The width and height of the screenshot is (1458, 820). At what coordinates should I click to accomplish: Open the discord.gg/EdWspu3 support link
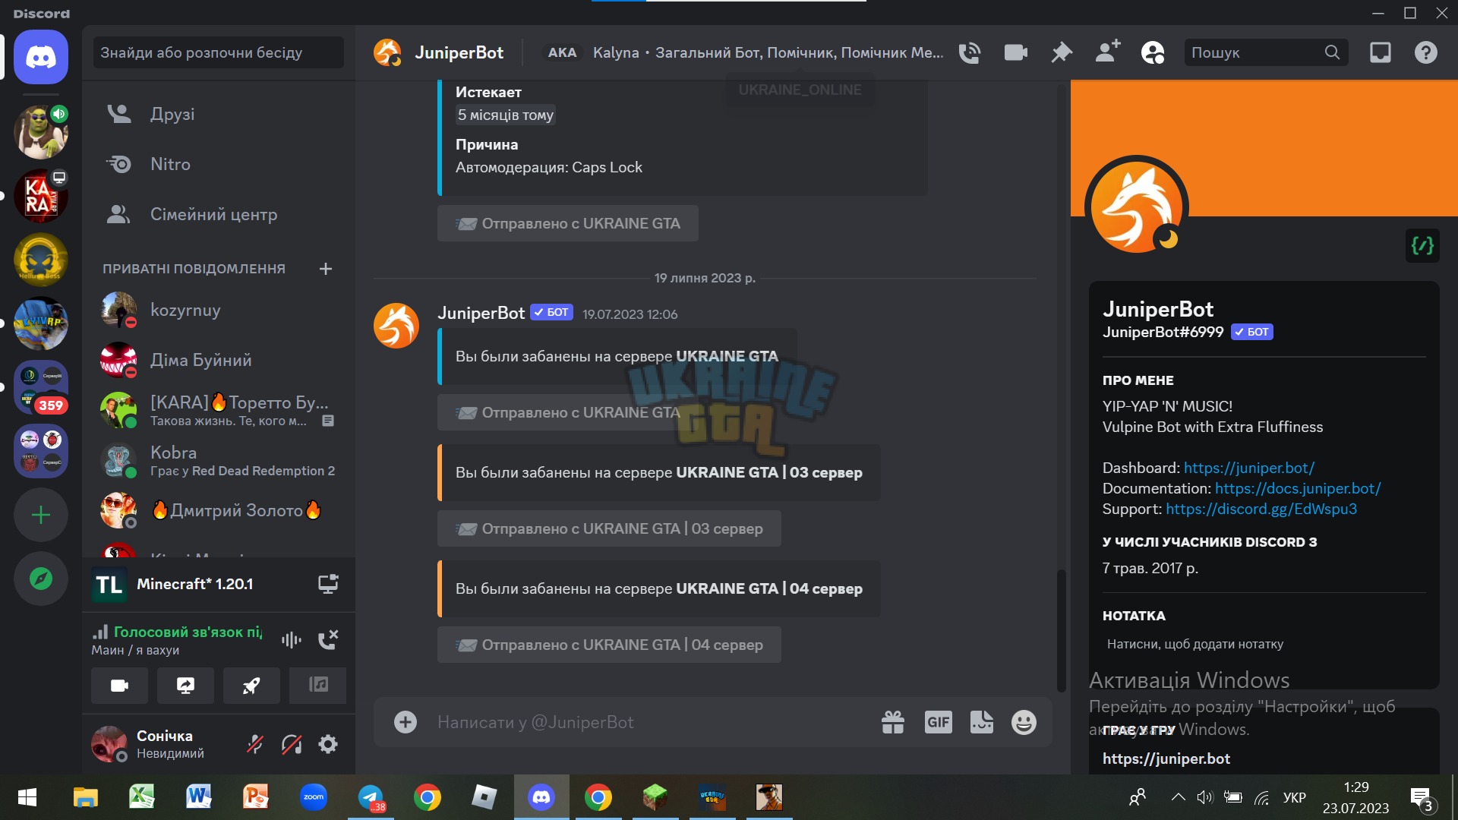[x=1261, y=509]
